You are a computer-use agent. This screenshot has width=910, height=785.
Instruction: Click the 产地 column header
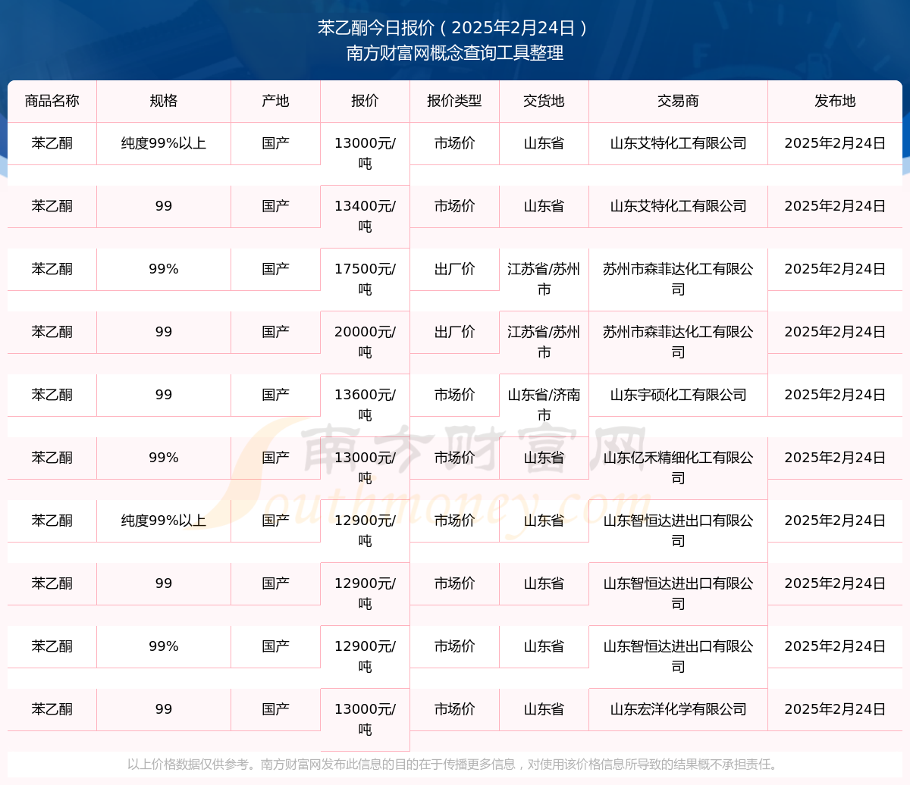pos(275,101)
